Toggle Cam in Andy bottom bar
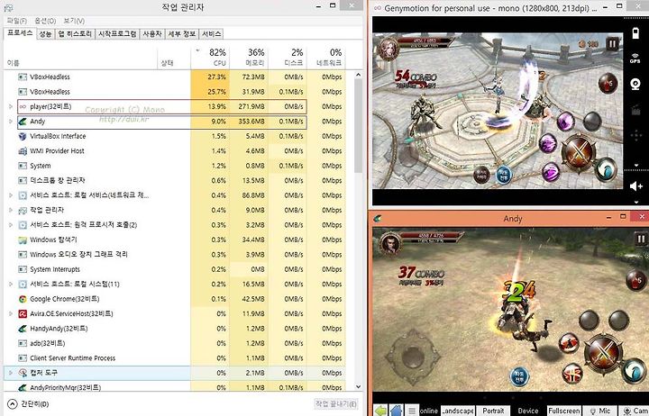 pos(634,411)
